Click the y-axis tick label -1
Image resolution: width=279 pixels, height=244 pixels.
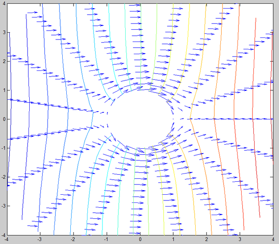coord(4,148)
